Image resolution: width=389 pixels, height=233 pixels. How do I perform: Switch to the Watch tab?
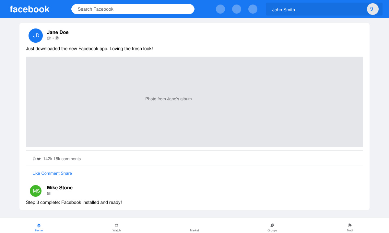point(117,227)
